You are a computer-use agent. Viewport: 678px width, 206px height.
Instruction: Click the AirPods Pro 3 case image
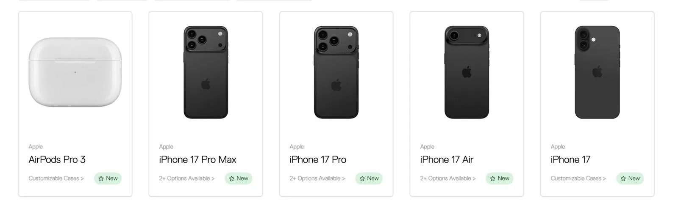coord(75,72)
